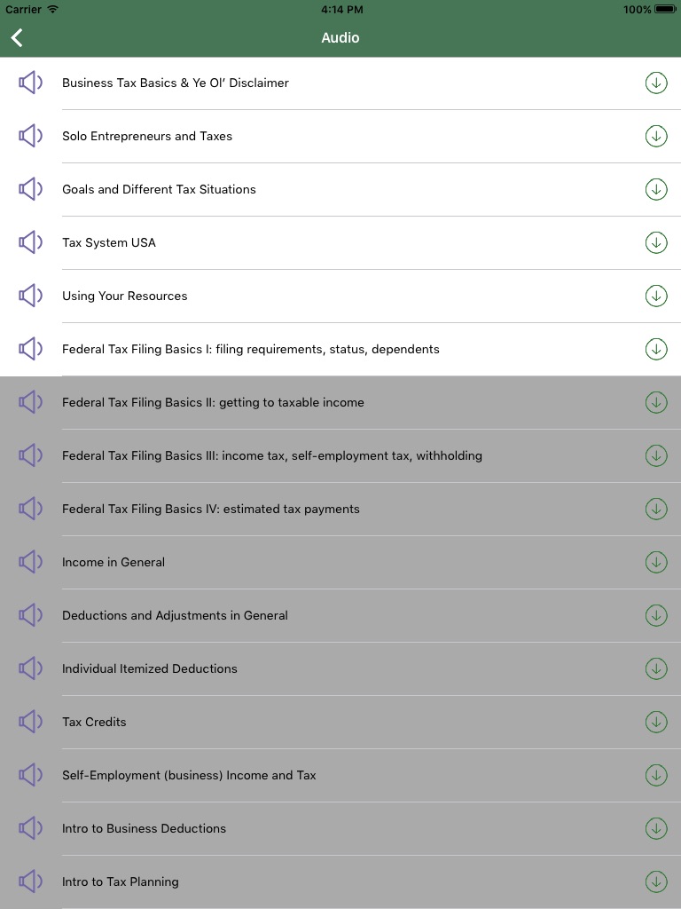The height and width of the screenshot is (909, 681).
Task: Select Federal Tax Filing Basics II: taxable income
Action: click(x=213, y=402)
